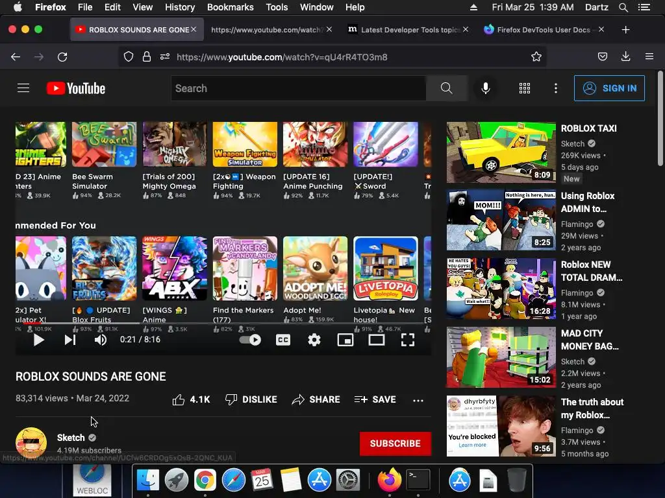This screenshot has height=498, width=665.
Task: Toggle the autoplay switch in player
Action: point(250,340)
